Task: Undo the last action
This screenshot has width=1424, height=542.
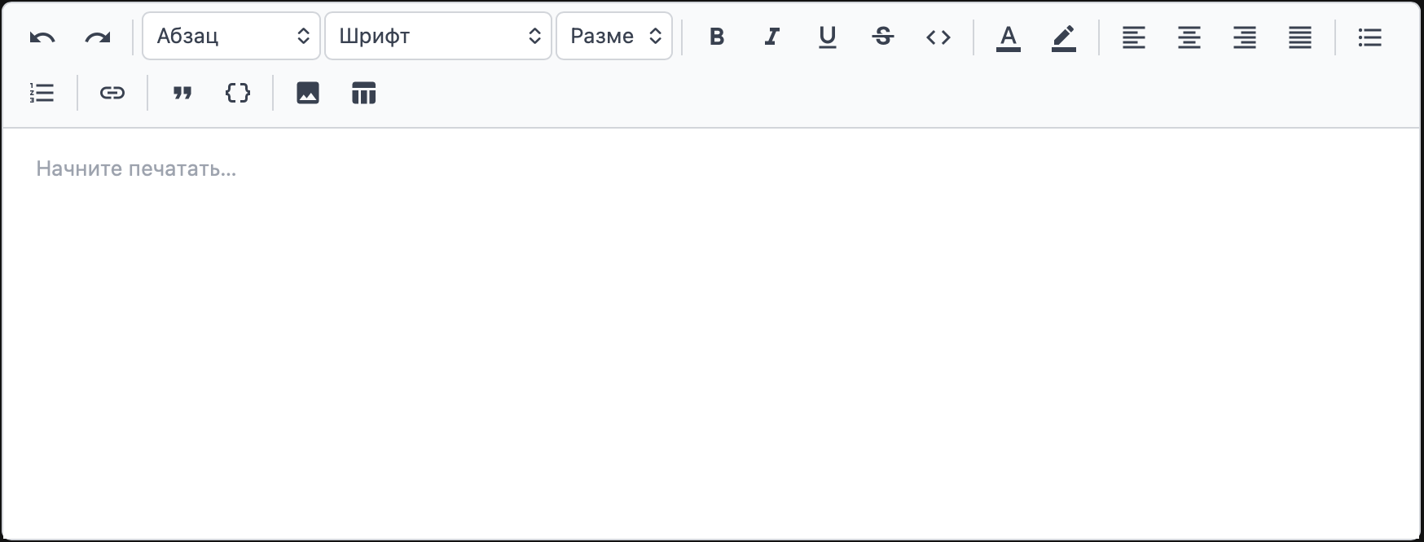Action: (x=42, y=37)
